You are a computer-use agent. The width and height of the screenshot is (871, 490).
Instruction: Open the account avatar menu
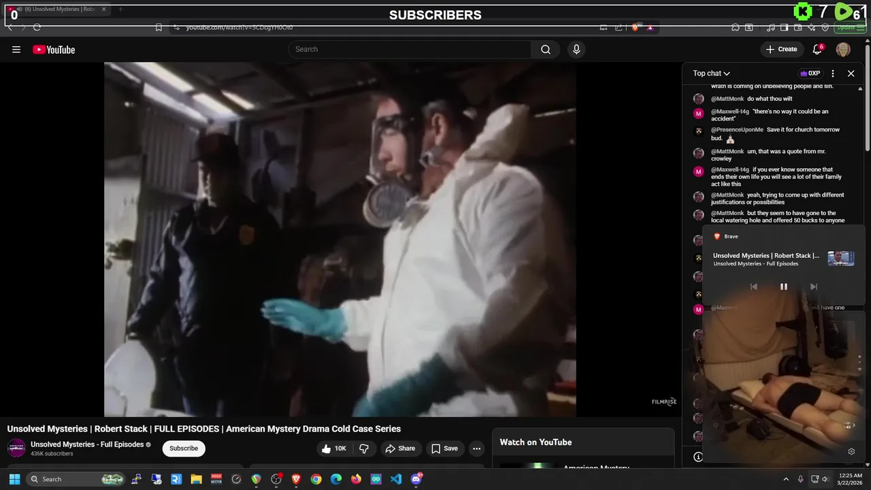(x=843, y=49)
